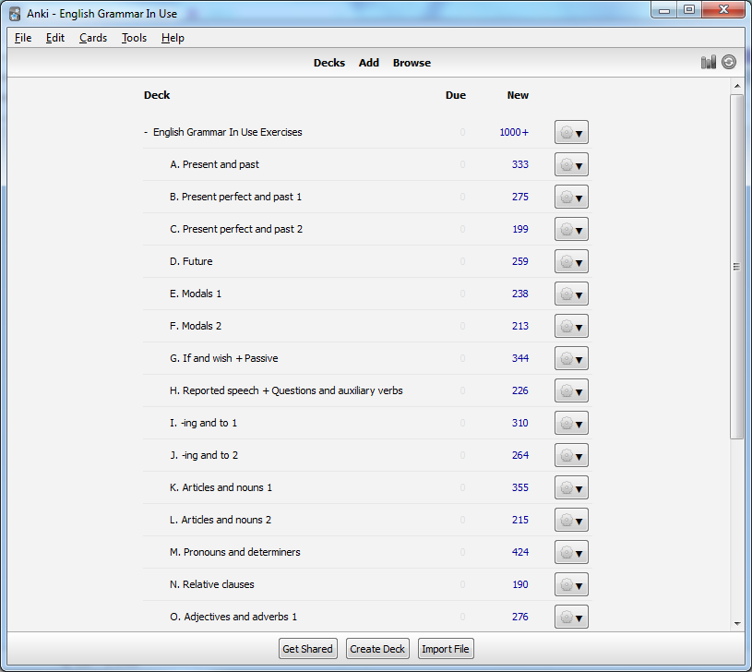Select the I. -ing and to 1 deck
752x672 pixels.
(x=203, y=423)
